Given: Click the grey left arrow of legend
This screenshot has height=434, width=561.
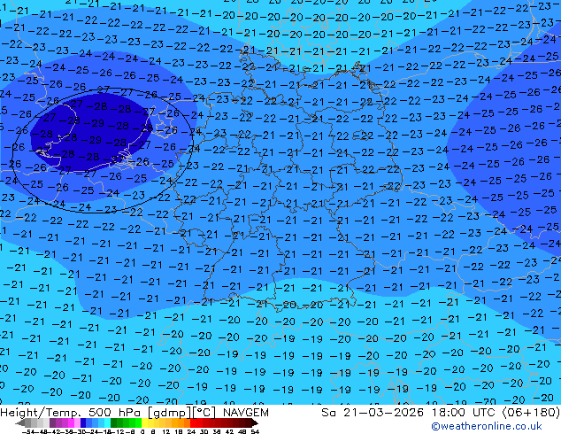Looking at the screenshot, I should 19,423.
